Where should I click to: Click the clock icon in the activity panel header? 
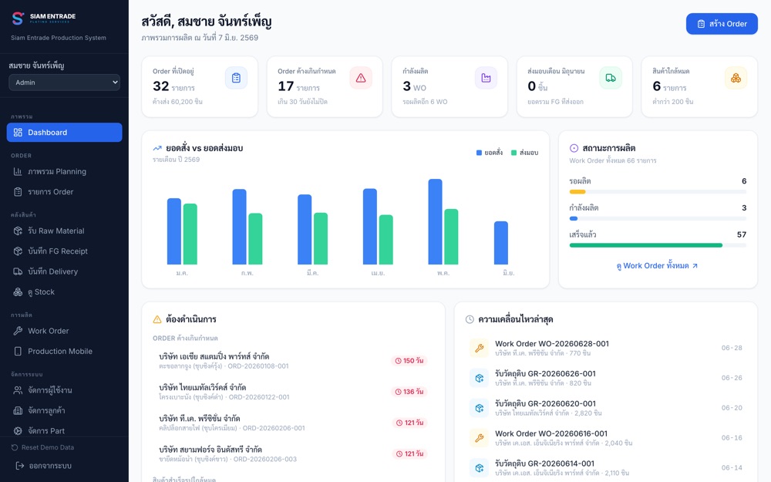(x=470, y=319)
